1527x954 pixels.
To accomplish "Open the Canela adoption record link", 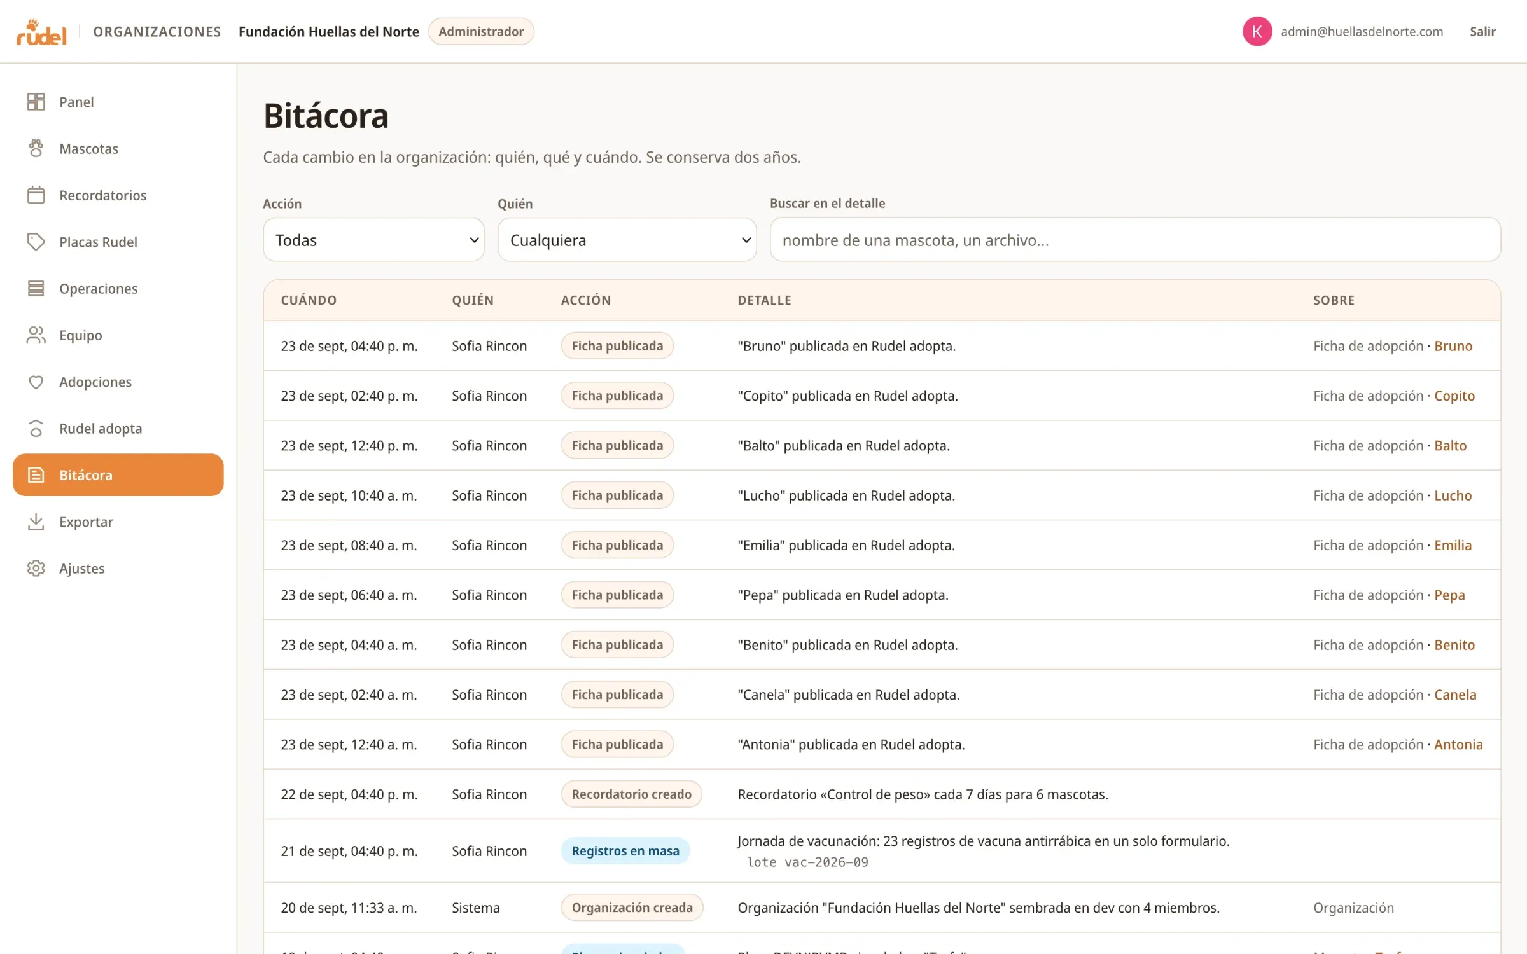I will (1455, 695).
